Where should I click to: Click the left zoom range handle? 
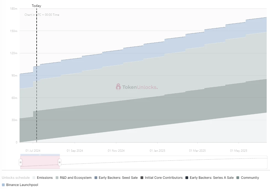pyautogui.click(x=21, y=162)
